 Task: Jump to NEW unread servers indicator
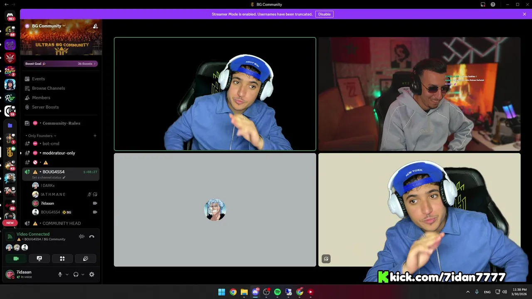[x=10, y=223]
